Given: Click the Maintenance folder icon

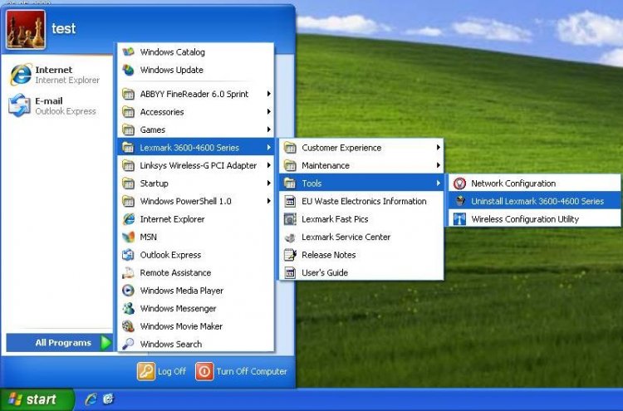Looking at the screenshot, I should click(x=290, y=165).
